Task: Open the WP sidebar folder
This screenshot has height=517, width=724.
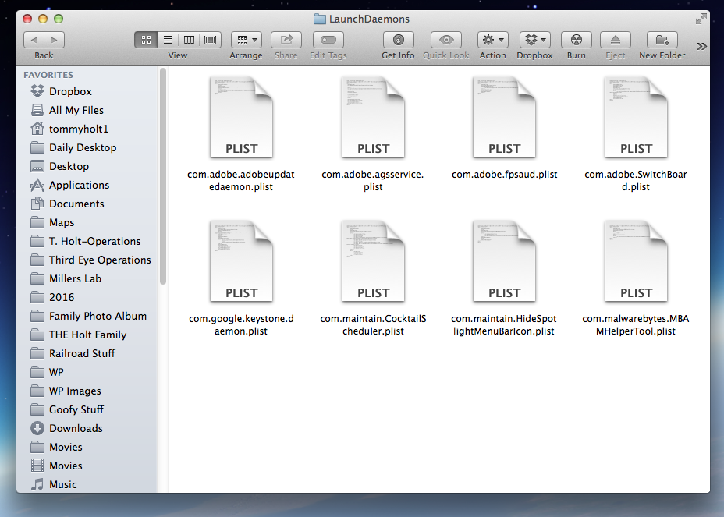Action: pyautogui.click(x=87, y=372)
